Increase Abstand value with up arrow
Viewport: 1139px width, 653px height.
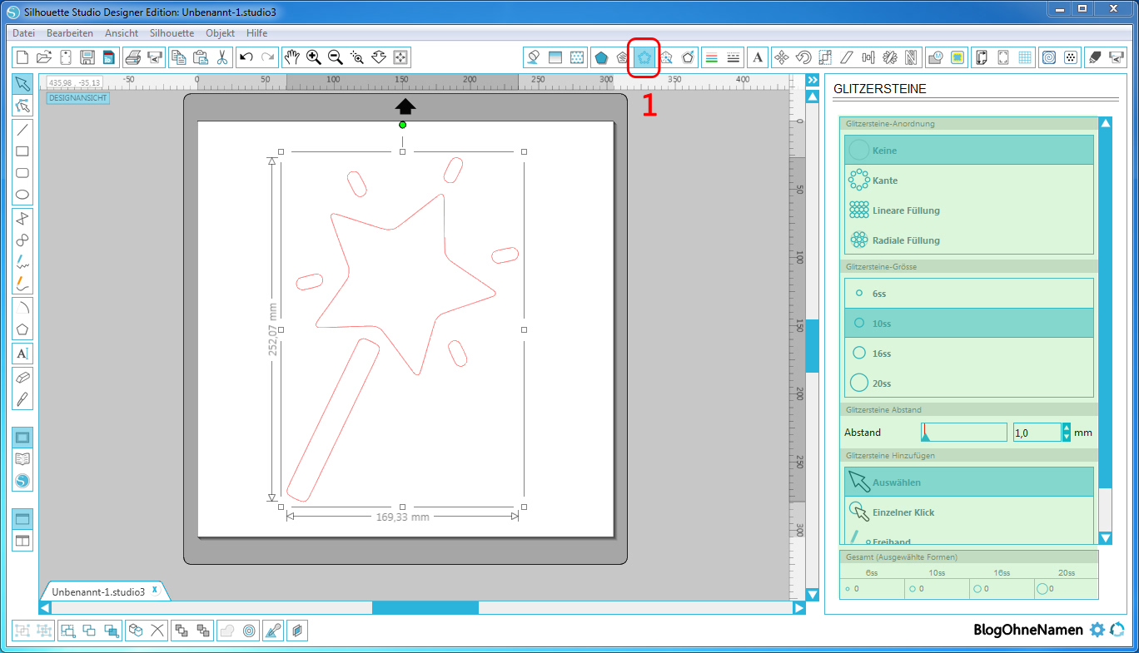1067,428
